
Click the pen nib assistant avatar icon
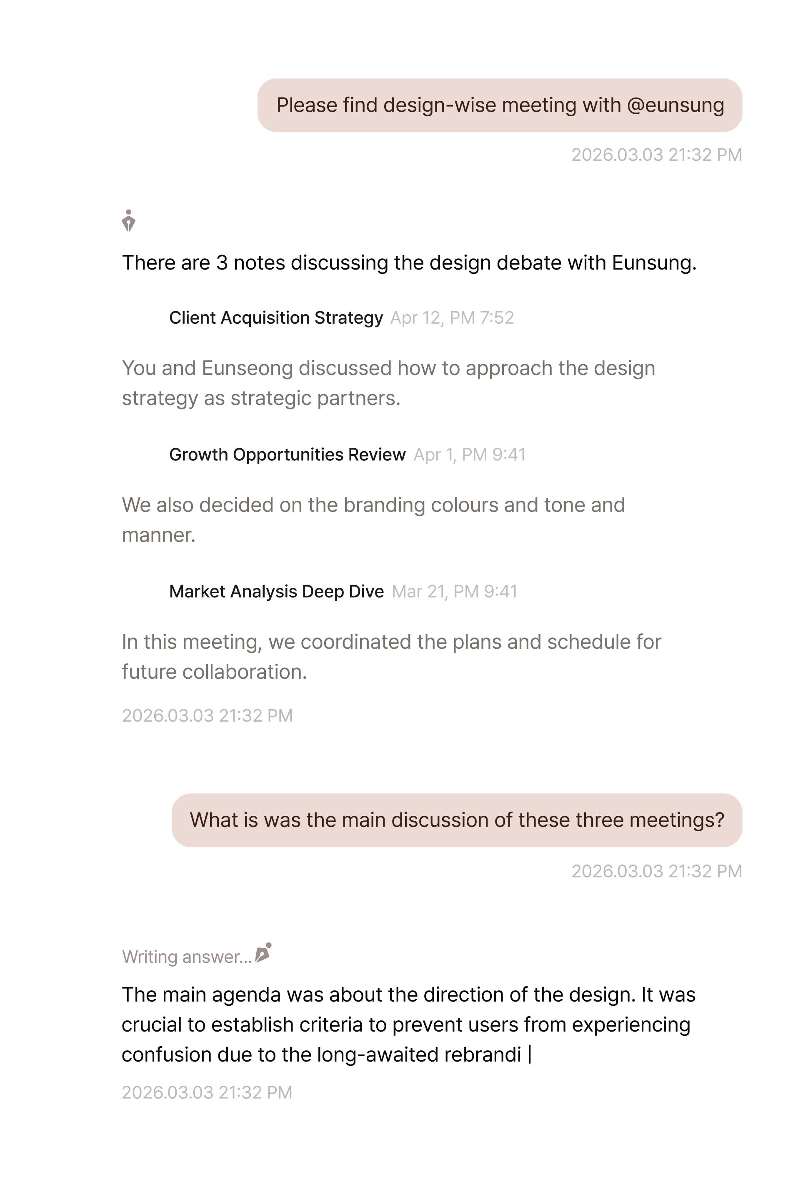pyautogui.click(x=128, y=221)
